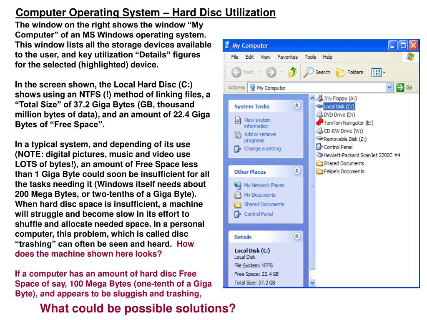Click the change a setting icon
The height and width of the screenshot is (320, 427).
[x=238, y=149]
